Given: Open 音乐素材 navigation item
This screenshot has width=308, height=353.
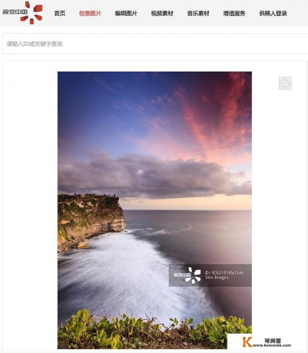Looking at the screenshot, I should coord(198,13).
